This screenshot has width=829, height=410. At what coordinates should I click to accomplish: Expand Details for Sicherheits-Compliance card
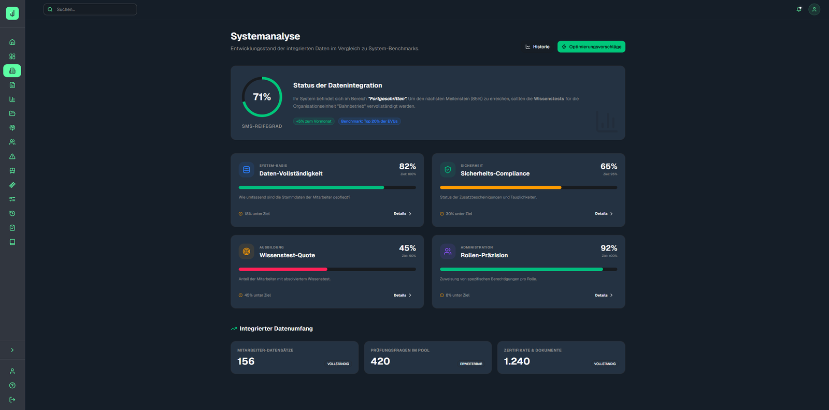[x=604, y=213]
